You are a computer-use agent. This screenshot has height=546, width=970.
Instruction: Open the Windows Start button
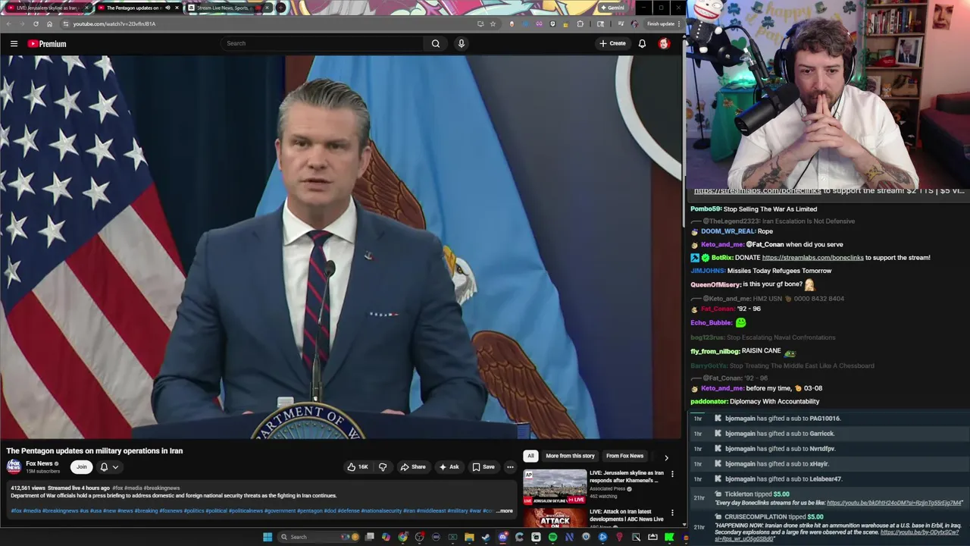(268, 537)
